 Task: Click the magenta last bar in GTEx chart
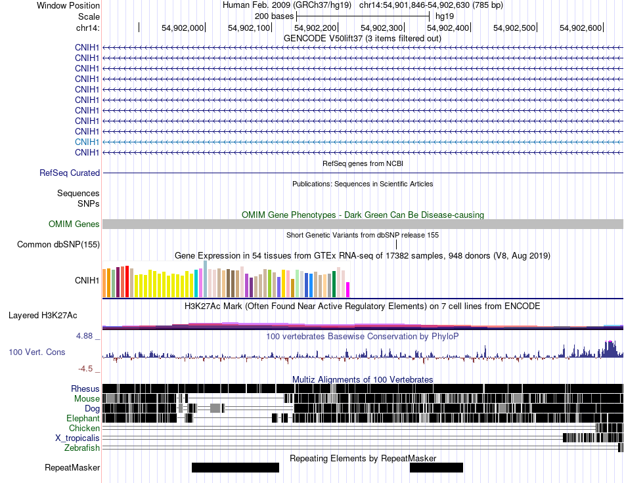coord(348,290)
